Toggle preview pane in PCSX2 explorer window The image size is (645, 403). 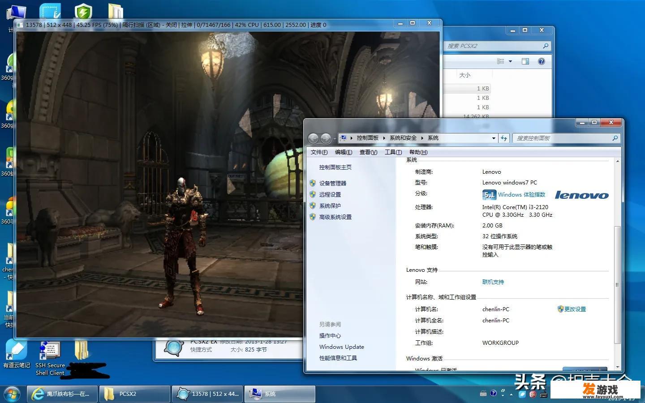[525, 61]
